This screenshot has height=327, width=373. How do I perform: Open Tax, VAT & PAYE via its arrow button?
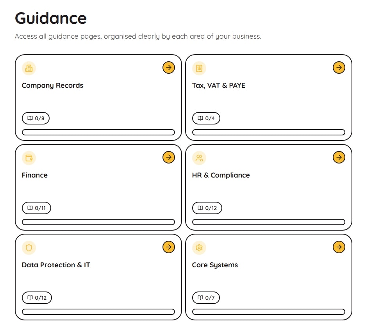point(339,68)
